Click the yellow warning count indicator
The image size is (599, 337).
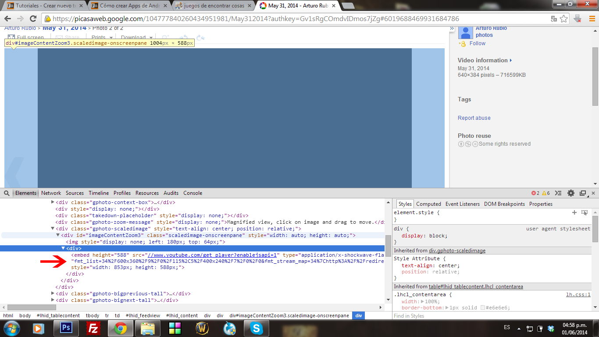(546, 193)
